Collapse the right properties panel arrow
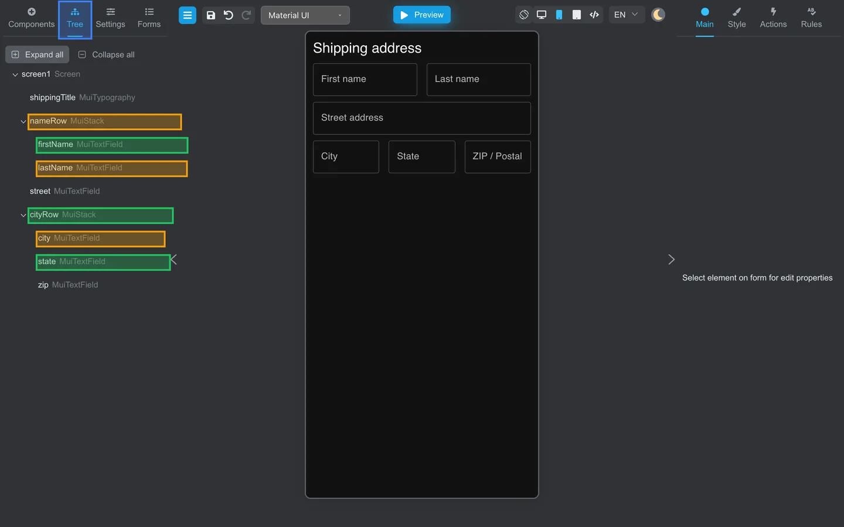This screenshot has height=527, width=844. point(671,259)
